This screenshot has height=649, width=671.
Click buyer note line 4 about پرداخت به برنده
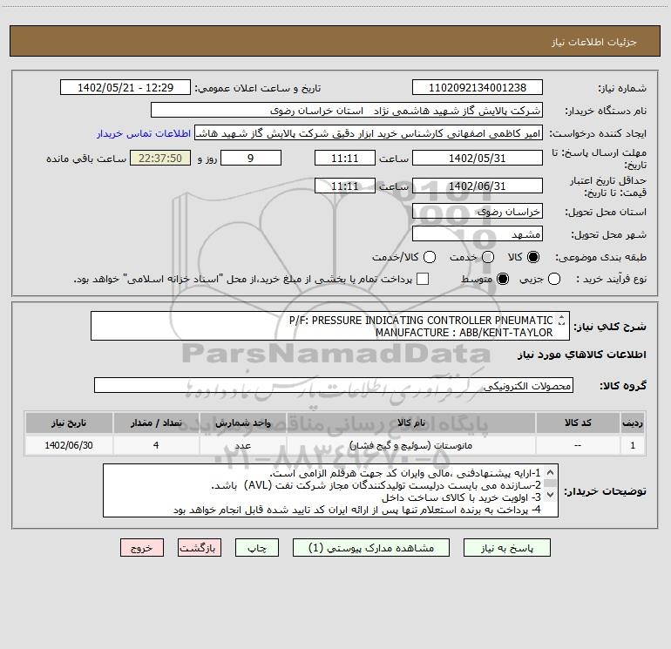357,510
